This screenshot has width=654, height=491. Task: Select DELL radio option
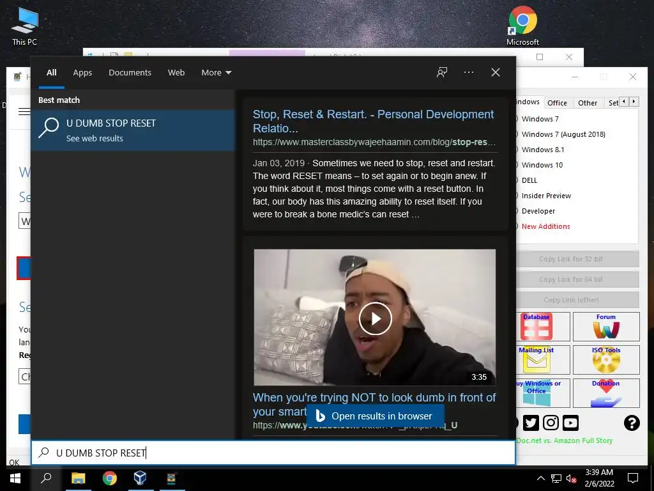pos(527,180)
